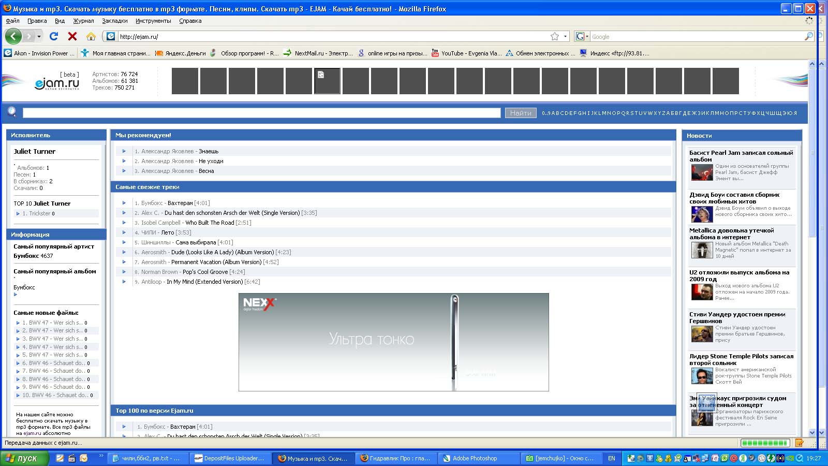This screenshot has height=466, width=828.
Task: Switch to 'Гидравлик Про' Firefox taskbar window
Action: tap(396, 458)
